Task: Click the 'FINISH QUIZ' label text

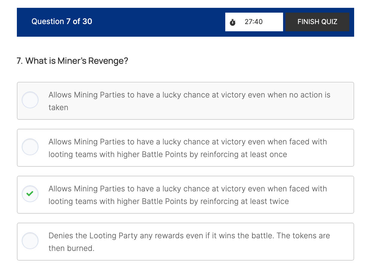Action: point(317,22)
